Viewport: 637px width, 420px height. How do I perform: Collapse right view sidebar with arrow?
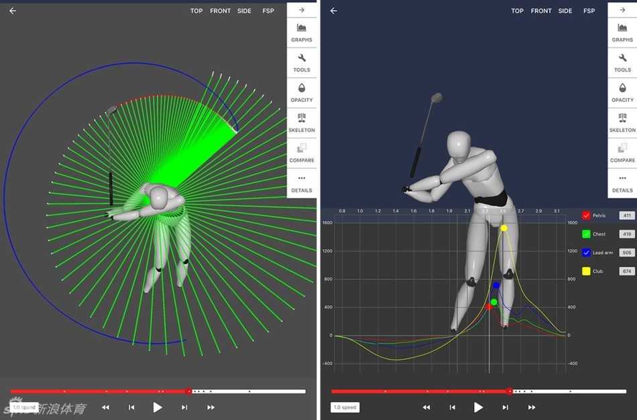622,10
